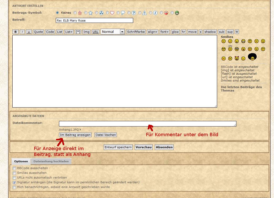Image resolution: width=274 pixels, height=198 pixels.
Task: Enable 'BBCode ausschalten' checkbox
Action: click(14, 168)
